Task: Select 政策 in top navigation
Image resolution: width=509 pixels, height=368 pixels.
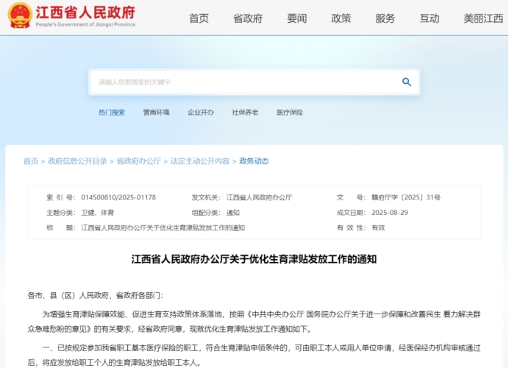Action: click(341, 18)
